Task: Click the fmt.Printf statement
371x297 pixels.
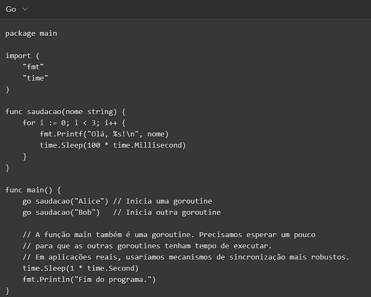Action: [x=104, y=134]
